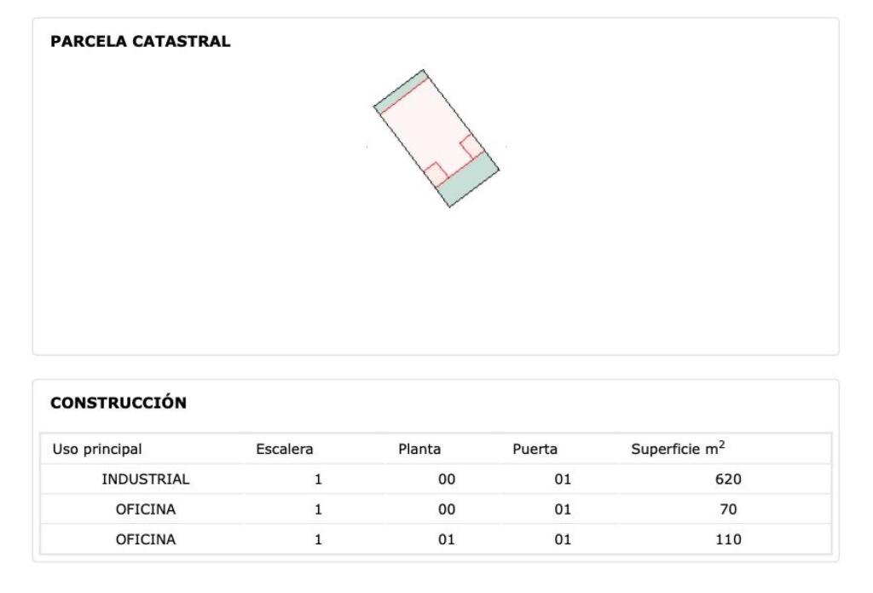
Task: Click the small pink square near parcel's bottom left
Action: point(436,174)
